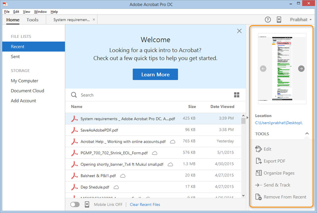
Task: Click the file list scrollbar down arrow
Action: [243, 196]
